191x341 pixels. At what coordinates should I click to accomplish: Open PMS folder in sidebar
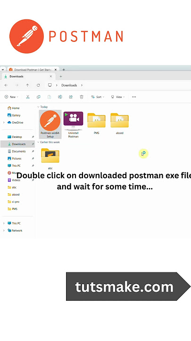pyautogui.click(x=13, y=209)
